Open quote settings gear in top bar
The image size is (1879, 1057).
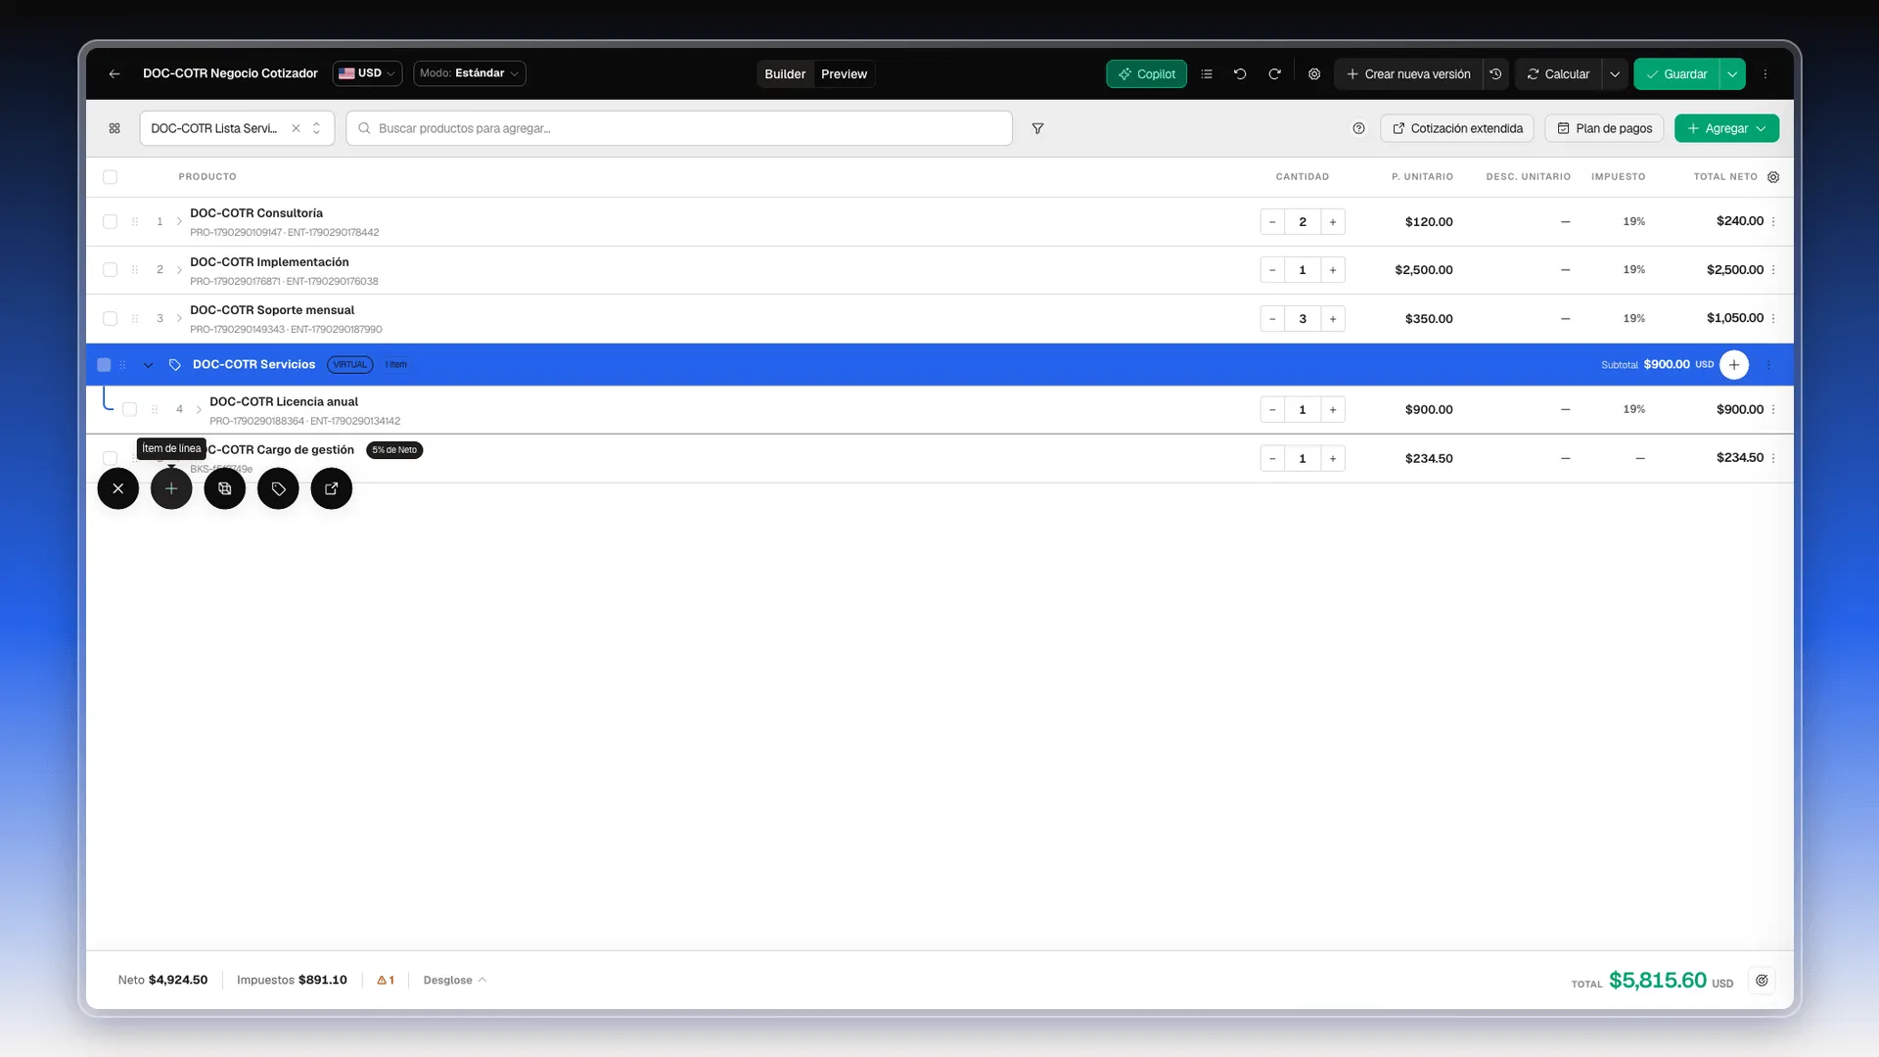click(1314, 74)
